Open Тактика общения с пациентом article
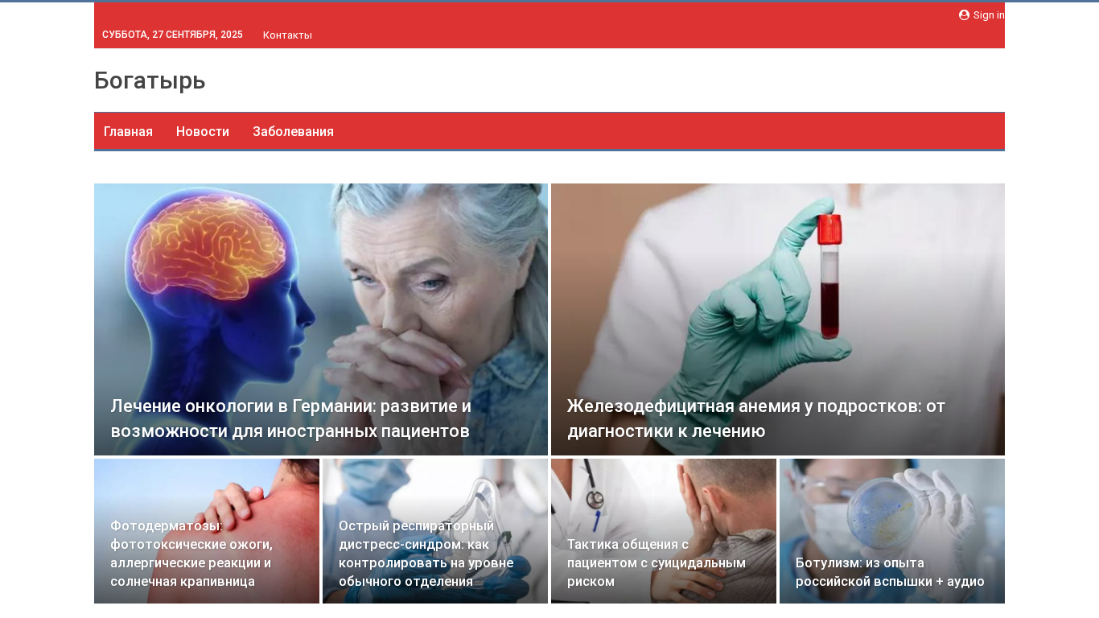Image resolution: width=1099 pixels, height=618 pixels. (657, 562)
